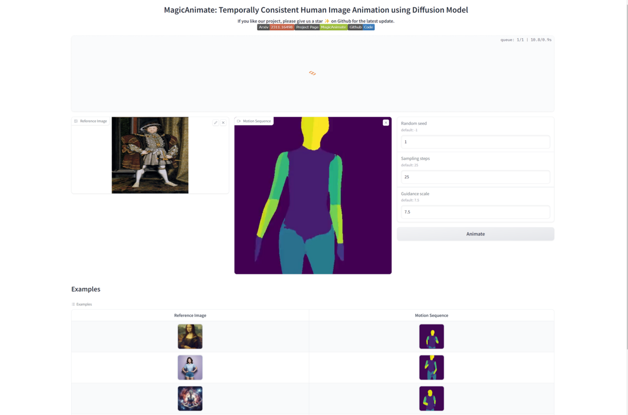
Task: Click the image icon beside Reference Image label
Action: coord(76,121)
